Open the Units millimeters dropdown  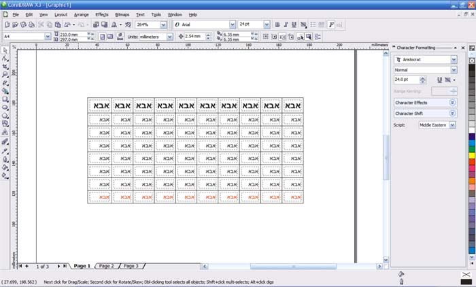(x=170, y=37)
